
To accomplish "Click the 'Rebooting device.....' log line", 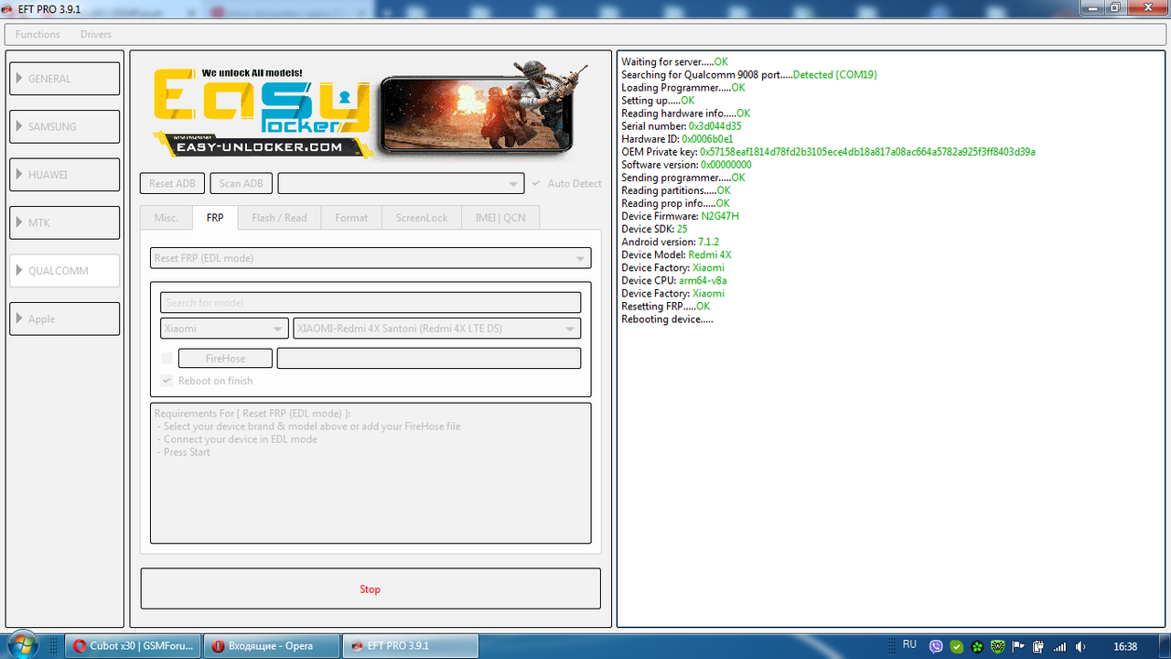I will (x=667, y=319).
